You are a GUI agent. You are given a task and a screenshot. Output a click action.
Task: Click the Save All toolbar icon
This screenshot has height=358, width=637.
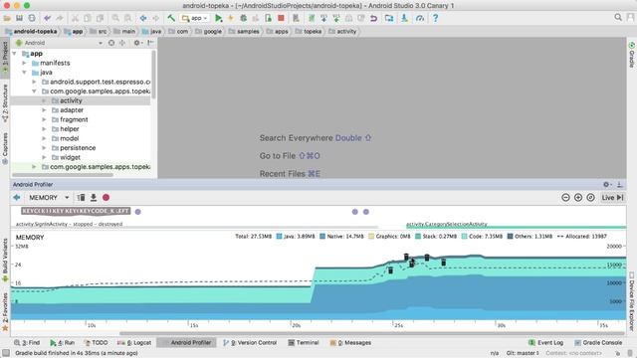[x=19, y=18]
